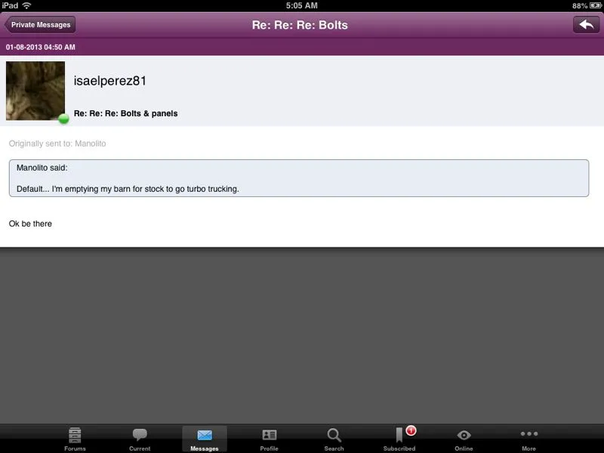Switch to the Current discussions tab
The width and height of the screenshot is (604, 453).
pos(140,439)
